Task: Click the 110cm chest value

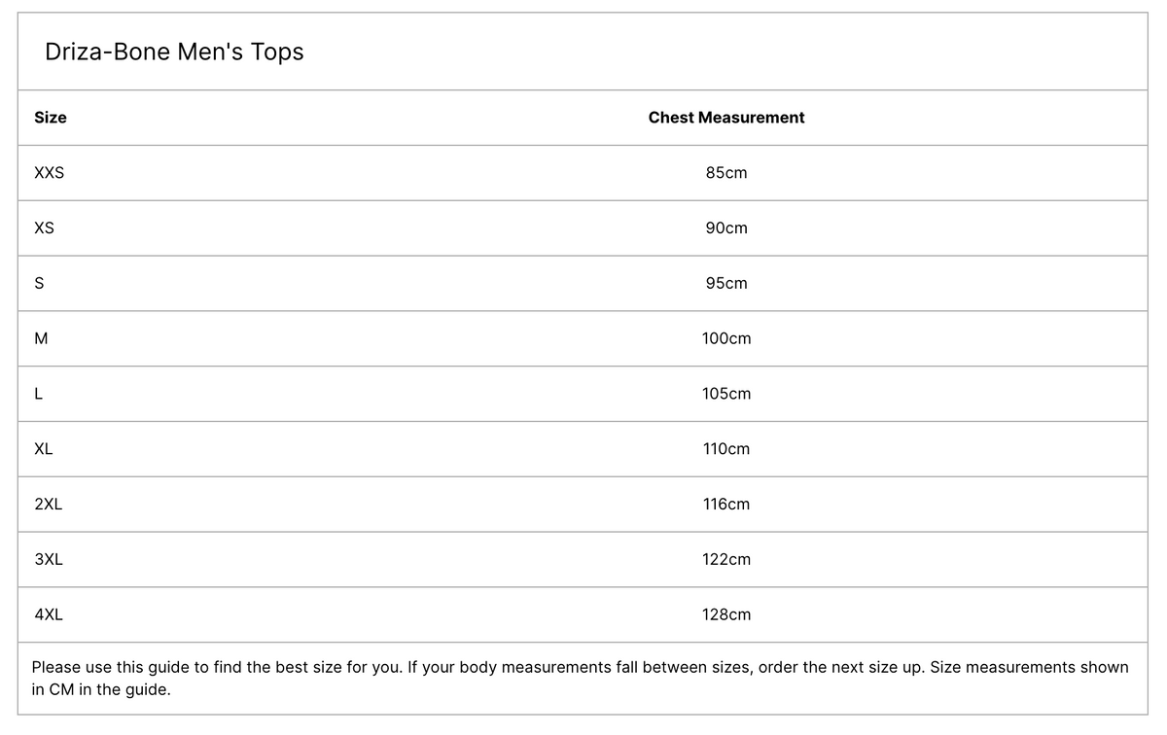Action: (726, 449)
